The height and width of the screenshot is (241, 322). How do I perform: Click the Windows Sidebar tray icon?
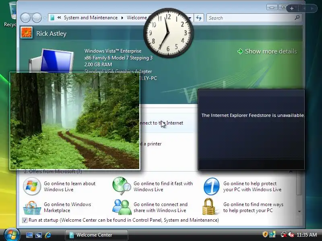point(272,234)
